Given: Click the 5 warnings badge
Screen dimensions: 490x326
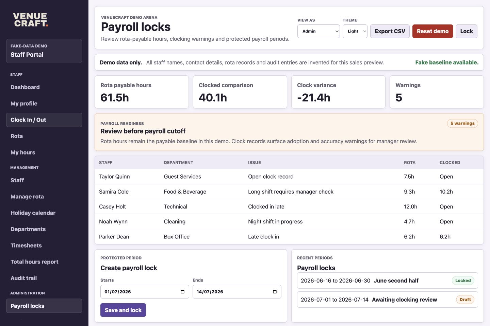Looking at the screenshot, I should click(x=462, y=123).
